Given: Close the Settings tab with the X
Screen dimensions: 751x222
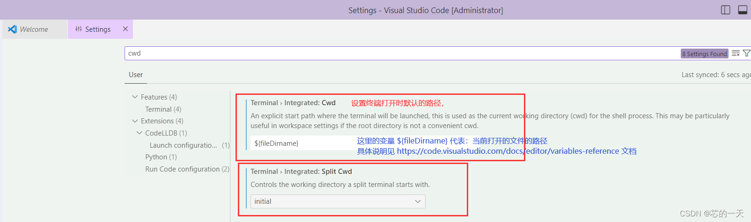Looking at the screenshot, I should [125, 29].
